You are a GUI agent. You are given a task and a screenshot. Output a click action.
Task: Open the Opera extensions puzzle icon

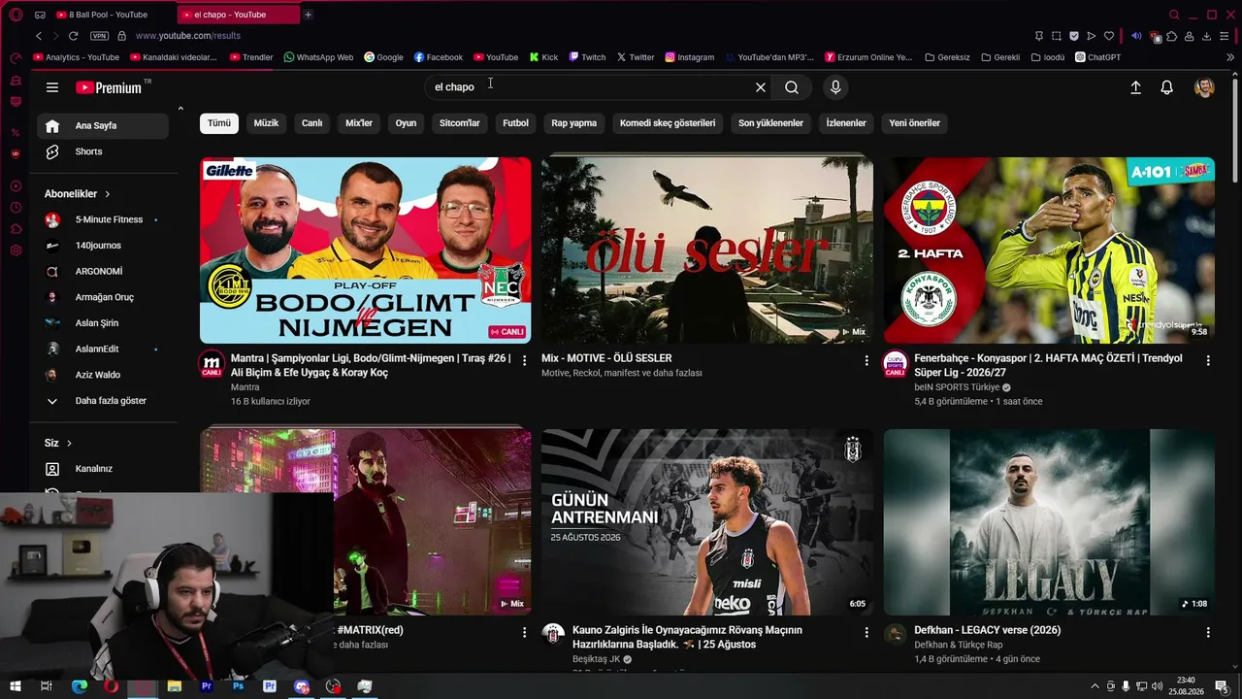point(1171,36)
